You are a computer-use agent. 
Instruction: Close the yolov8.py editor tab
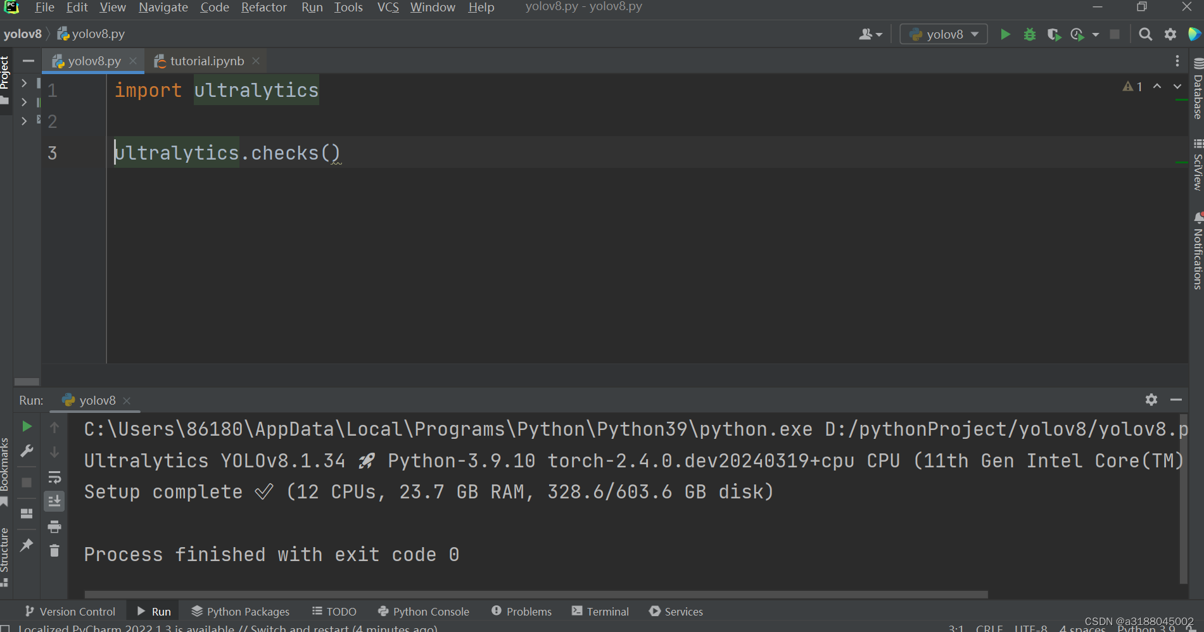click(x=133, y=61)
